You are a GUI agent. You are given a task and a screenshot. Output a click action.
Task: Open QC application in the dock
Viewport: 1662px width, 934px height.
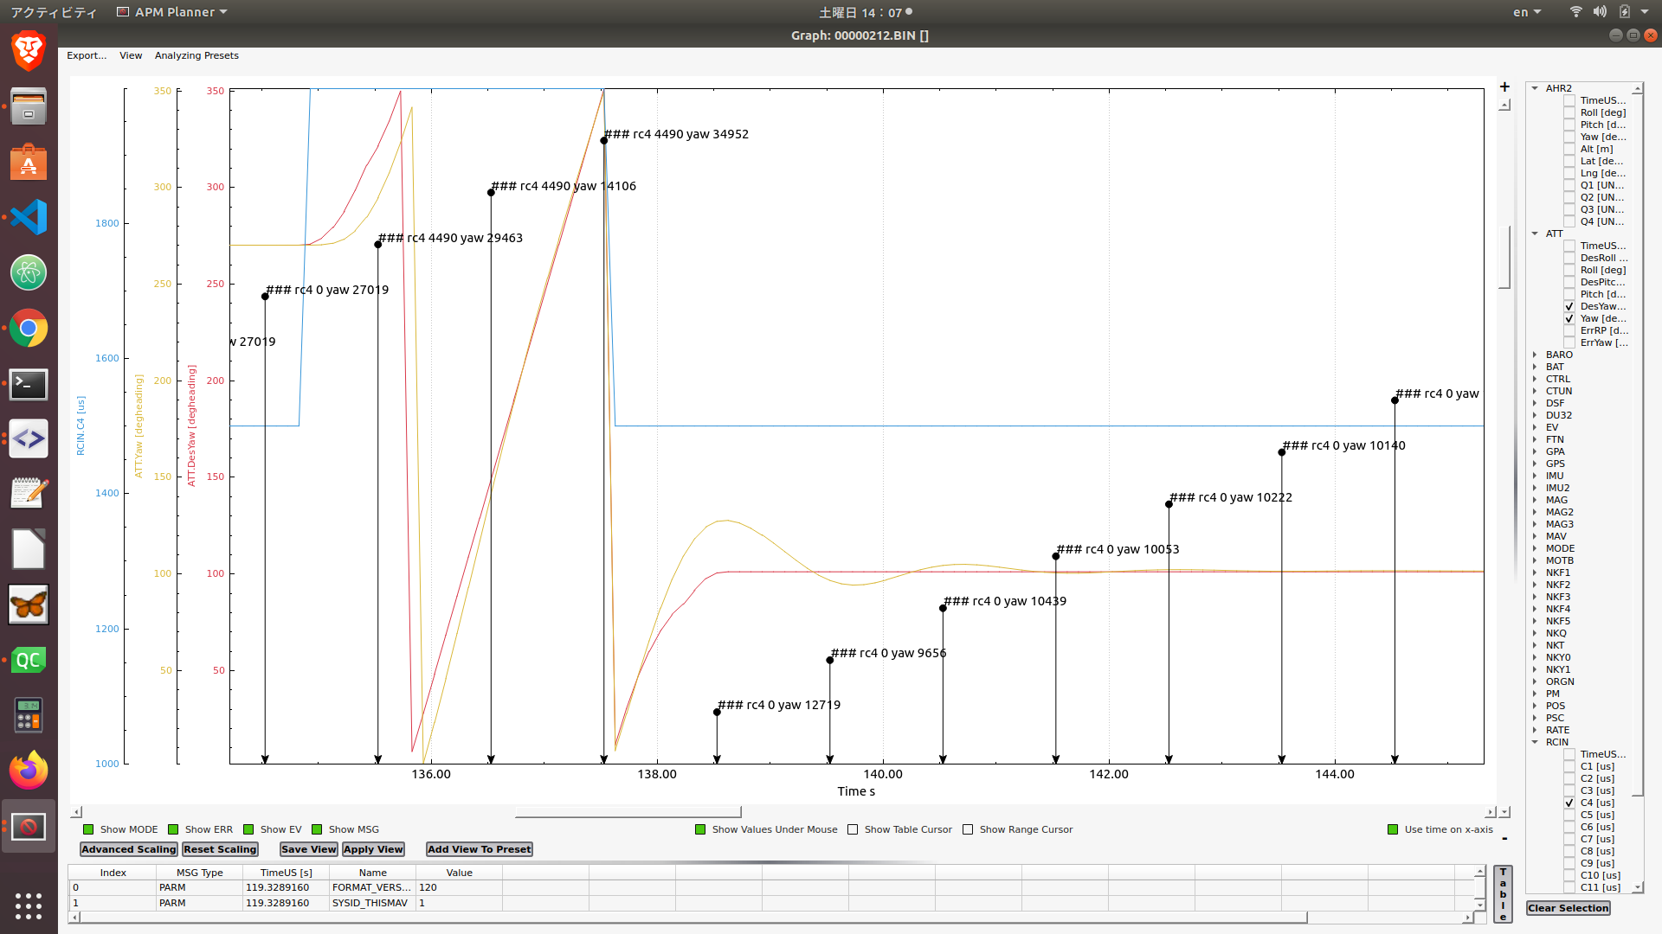coord(29,660)
